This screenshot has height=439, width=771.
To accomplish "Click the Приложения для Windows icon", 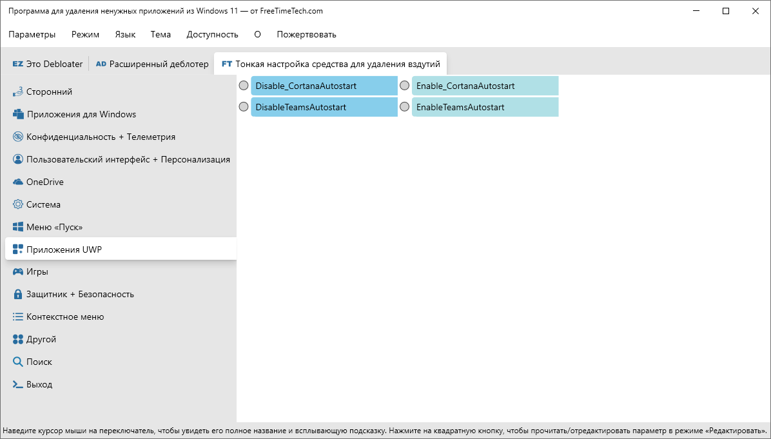I will tap(18, 114).
